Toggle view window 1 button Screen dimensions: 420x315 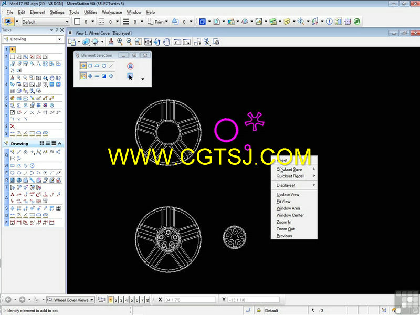(111, 300)
